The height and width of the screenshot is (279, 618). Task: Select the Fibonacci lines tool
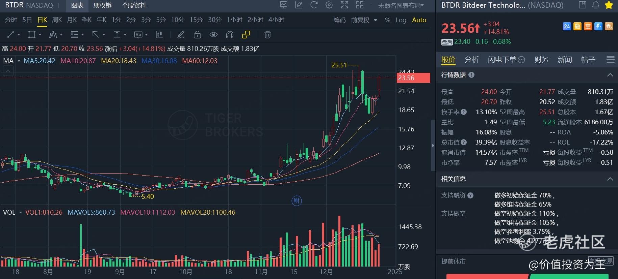(x=74, y=34)
